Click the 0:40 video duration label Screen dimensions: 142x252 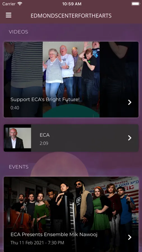tap(15, 108)
